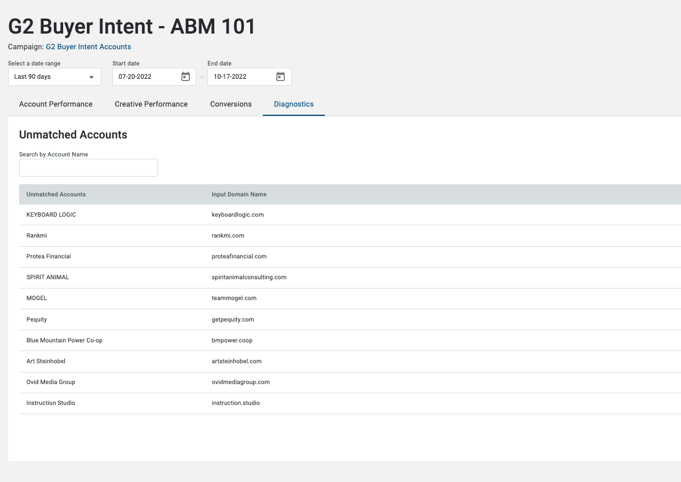681x482 pixels.
Task: Select the SPIRIT ANIMAL account name
Action: [x=47, y=277]
